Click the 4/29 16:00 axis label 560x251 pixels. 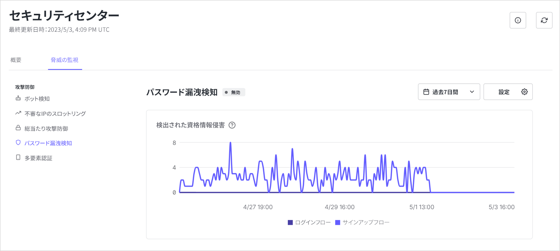340,207
